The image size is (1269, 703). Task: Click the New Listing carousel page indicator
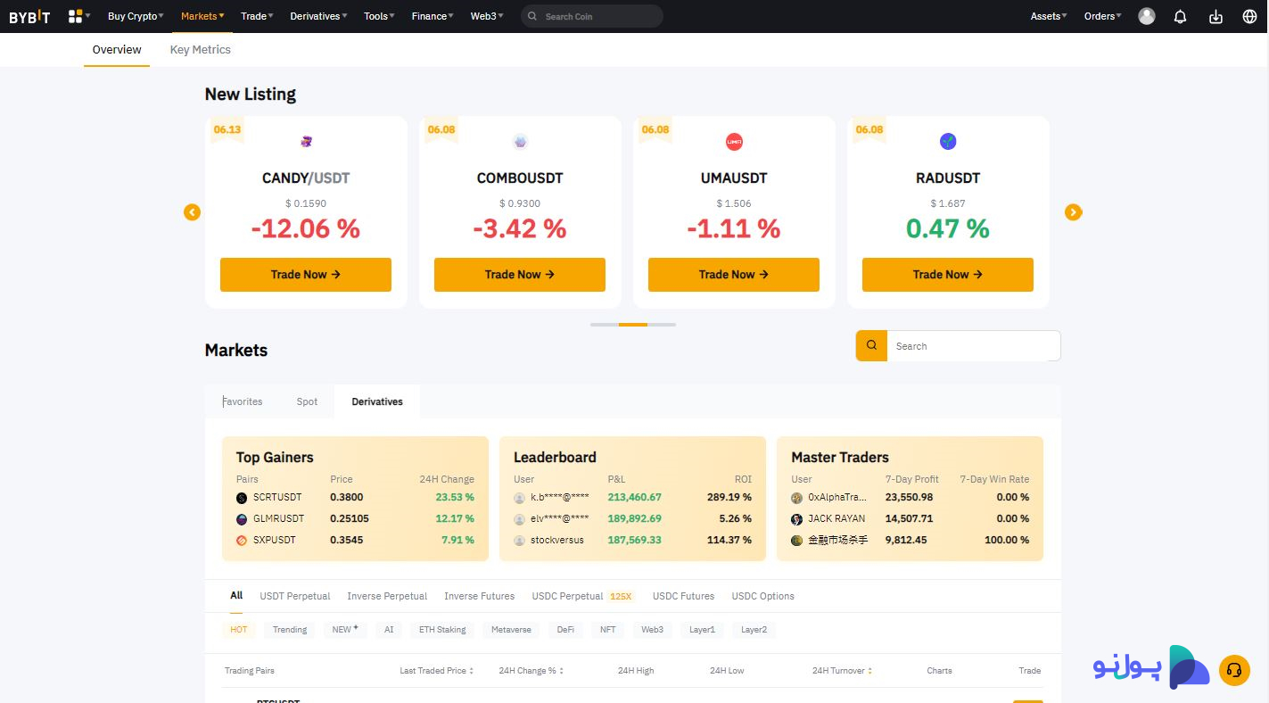633,325
